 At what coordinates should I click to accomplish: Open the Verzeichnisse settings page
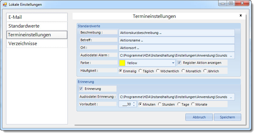37,44
